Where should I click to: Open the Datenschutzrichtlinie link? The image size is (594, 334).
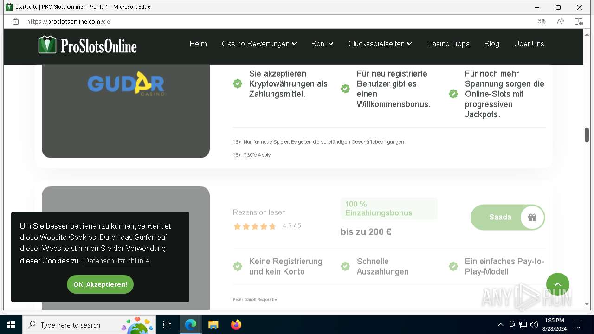tap(116, 261)
